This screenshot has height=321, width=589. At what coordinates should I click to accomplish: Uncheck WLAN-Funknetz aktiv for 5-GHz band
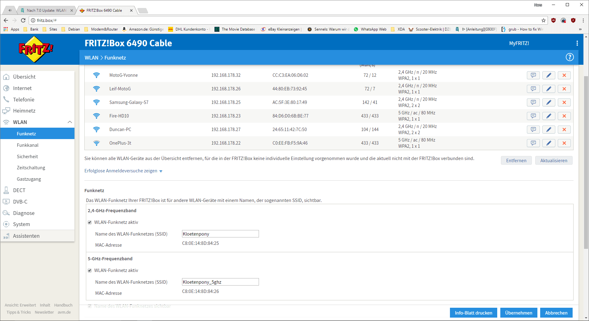click(90, 270)
